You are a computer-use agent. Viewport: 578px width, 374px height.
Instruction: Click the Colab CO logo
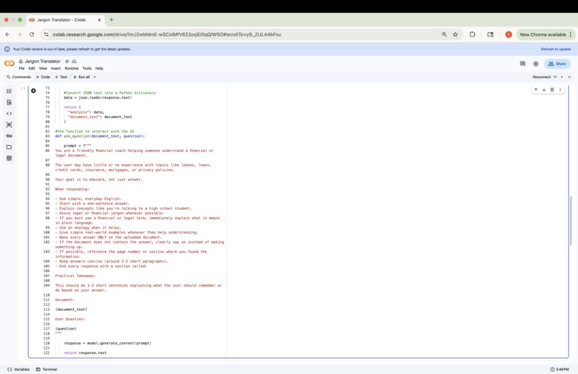(9, 64)
